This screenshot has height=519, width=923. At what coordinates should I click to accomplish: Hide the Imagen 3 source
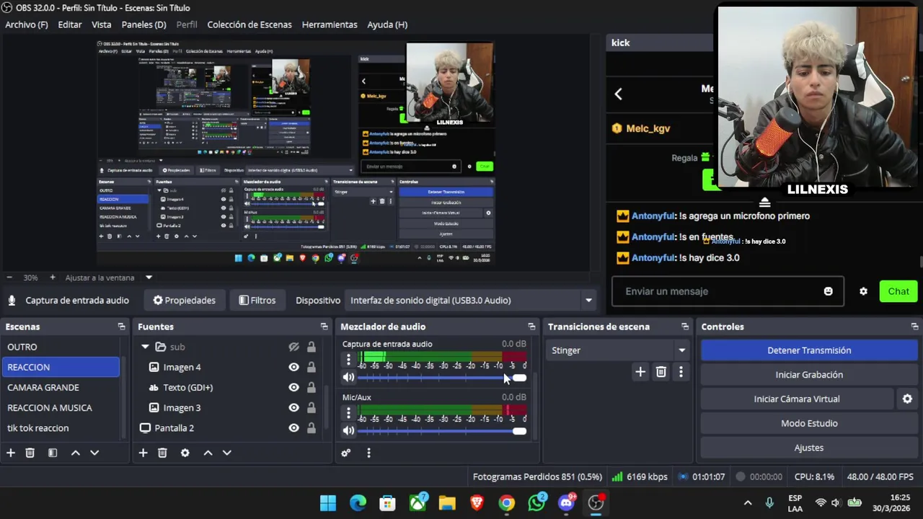[x=293, y=407]
